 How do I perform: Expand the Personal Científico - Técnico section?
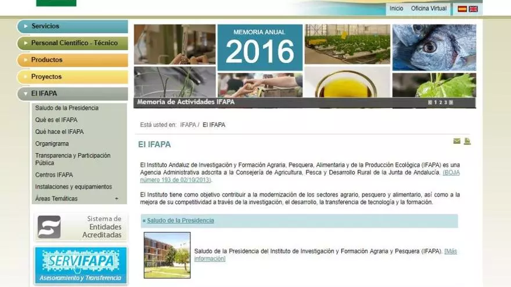(x=73, y=43)
